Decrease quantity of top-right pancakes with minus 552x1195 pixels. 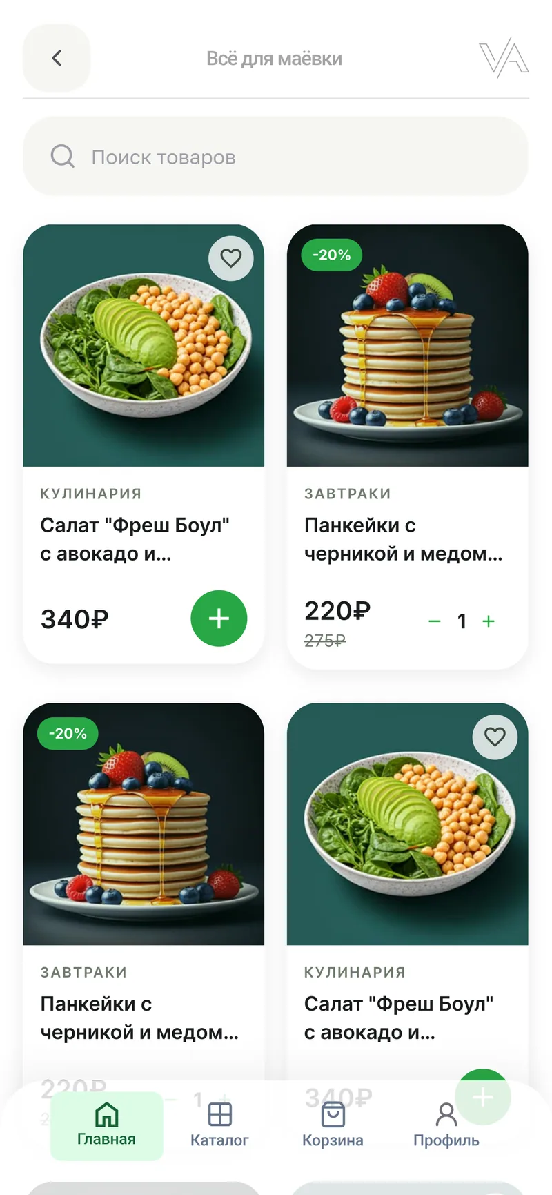pyautogui.click(x=435, y=621)
